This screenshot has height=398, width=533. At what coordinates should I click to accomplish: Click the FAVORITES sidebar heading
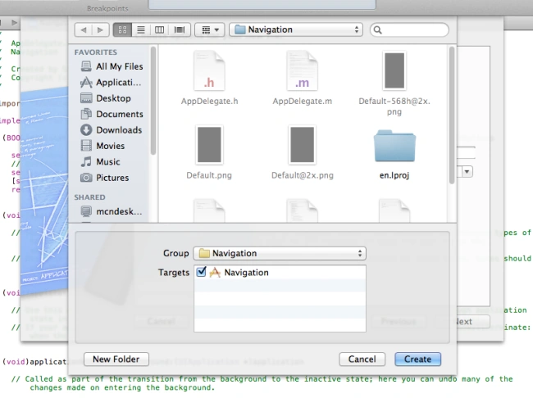pyautogui.click(x=95, y=52)
